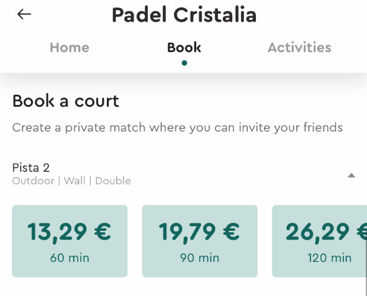Click the private match description text

[x=178, y=128]
